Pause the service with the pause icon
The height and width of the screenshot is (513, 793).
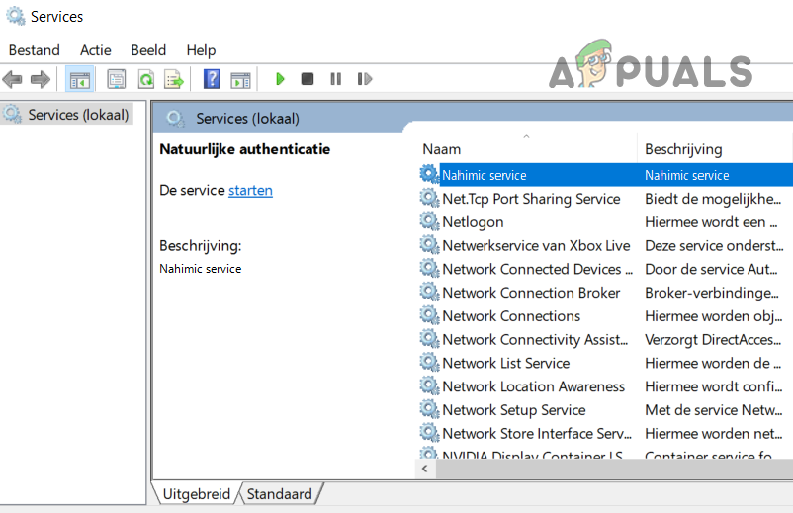pyautogui.click(x=335, y=79)
